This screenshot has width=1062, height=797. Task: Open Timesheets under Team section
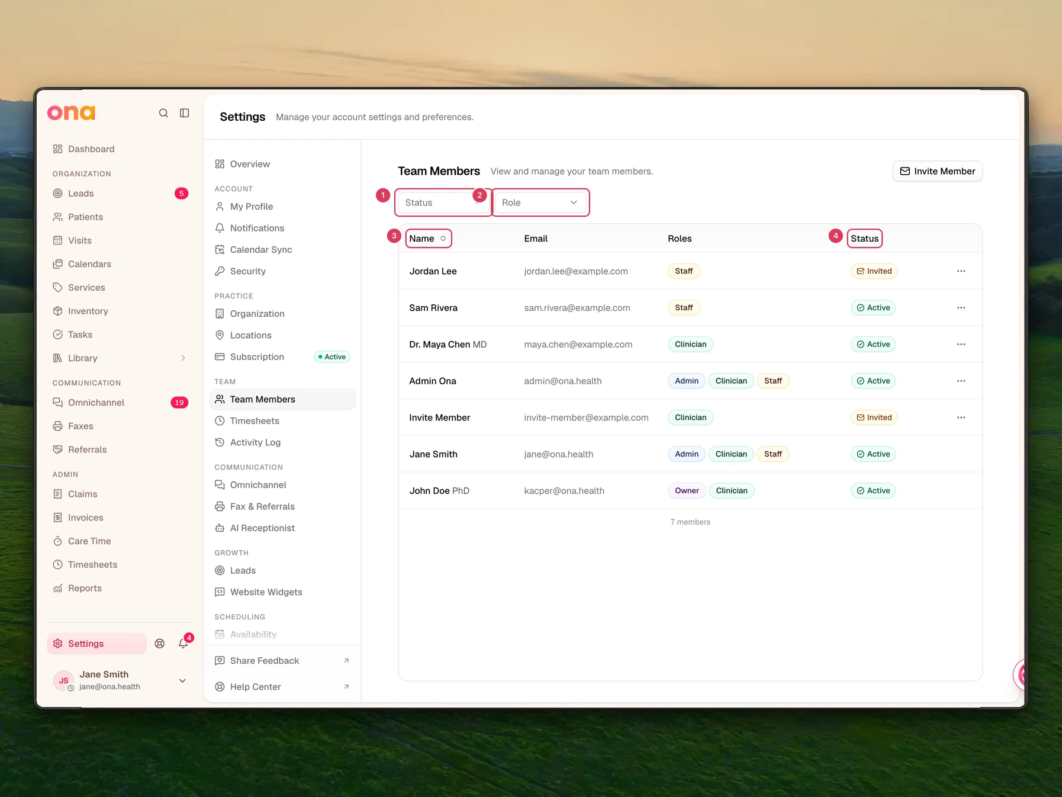(x=255, y=421)
